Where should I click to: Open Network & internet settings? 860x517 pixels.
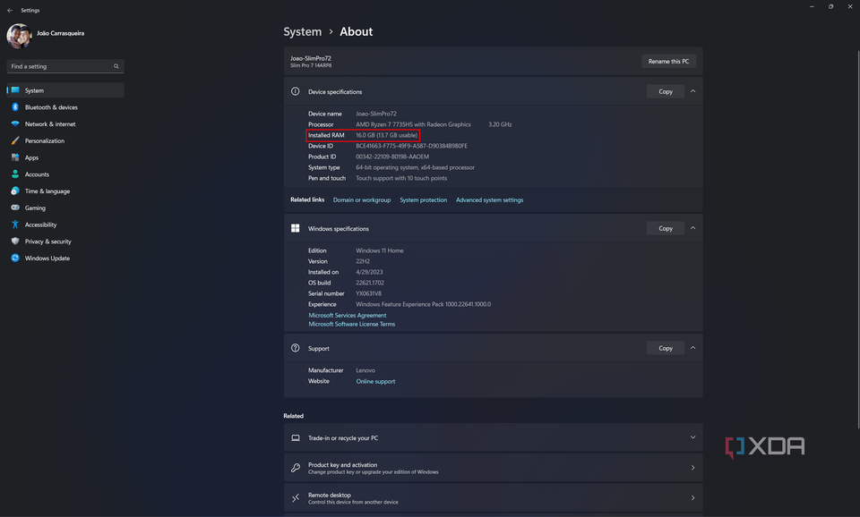coord(65,123)
